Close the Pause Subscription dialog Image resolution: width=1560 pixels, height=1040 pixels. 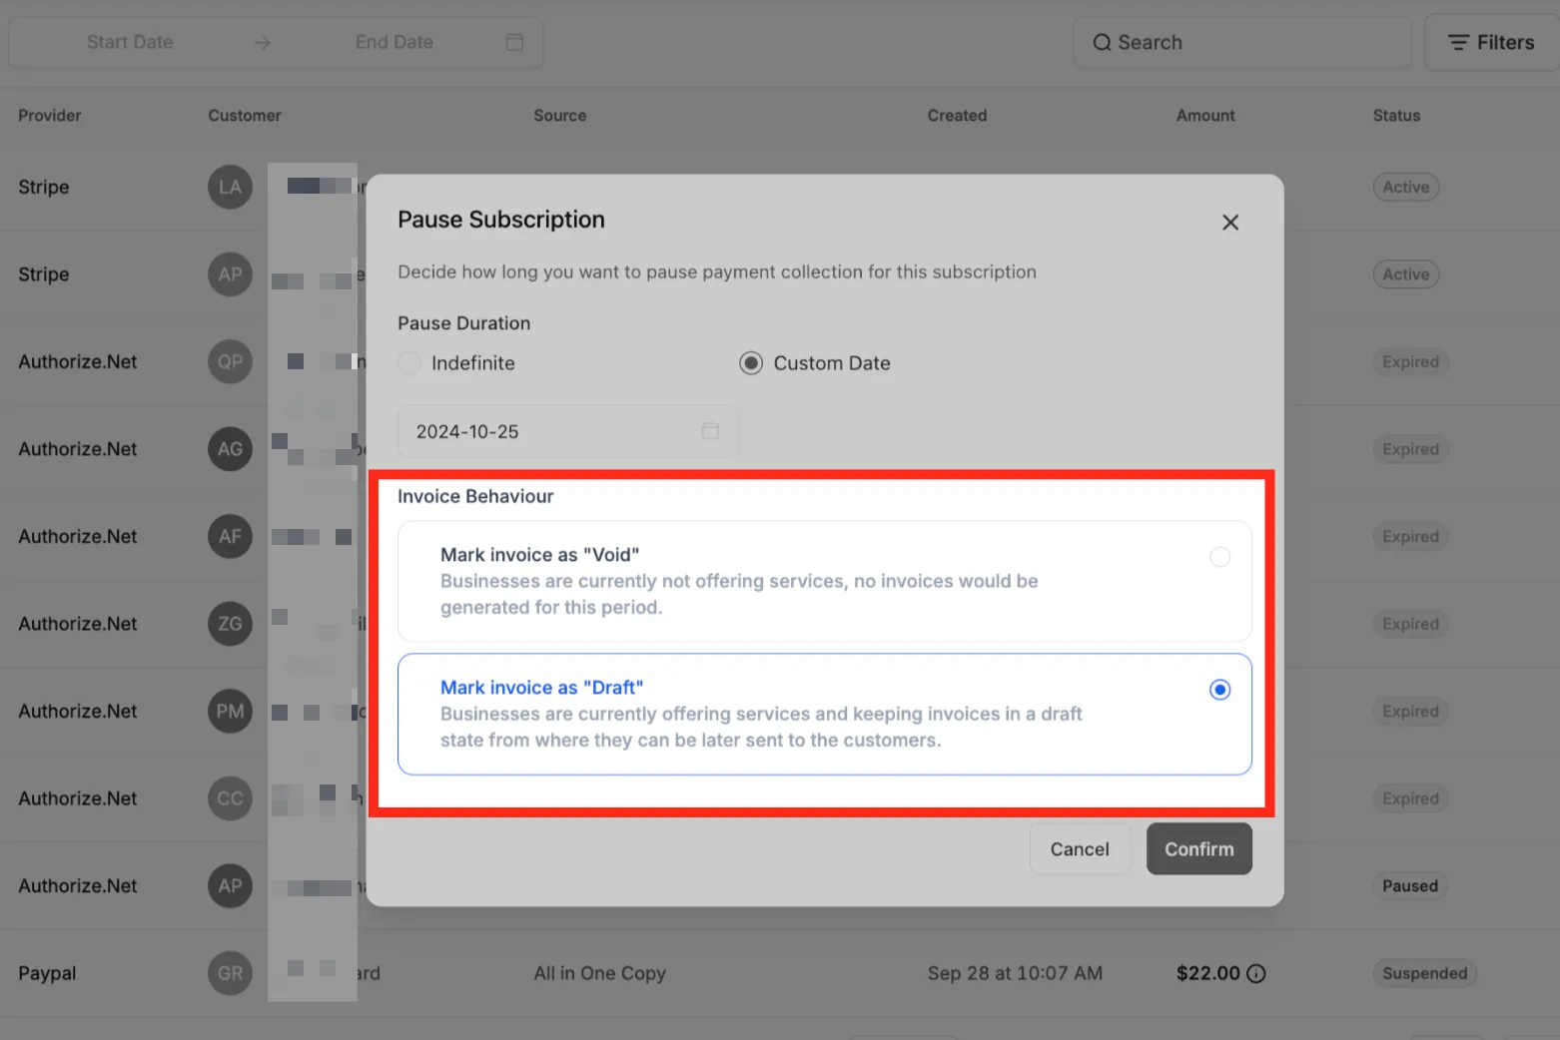1230,223
